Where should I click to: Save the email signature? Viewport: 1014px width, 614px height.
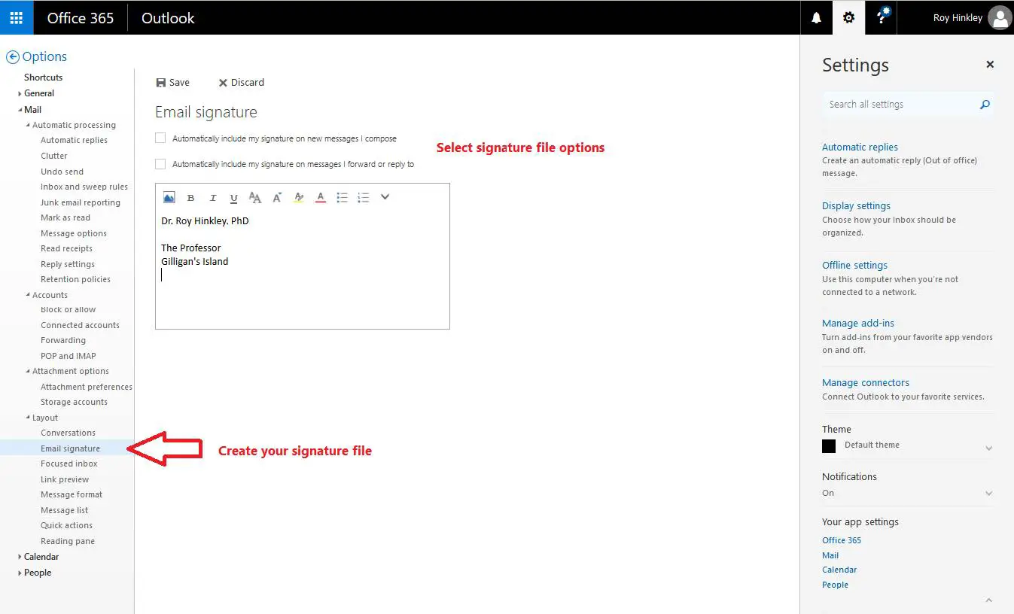173,82
